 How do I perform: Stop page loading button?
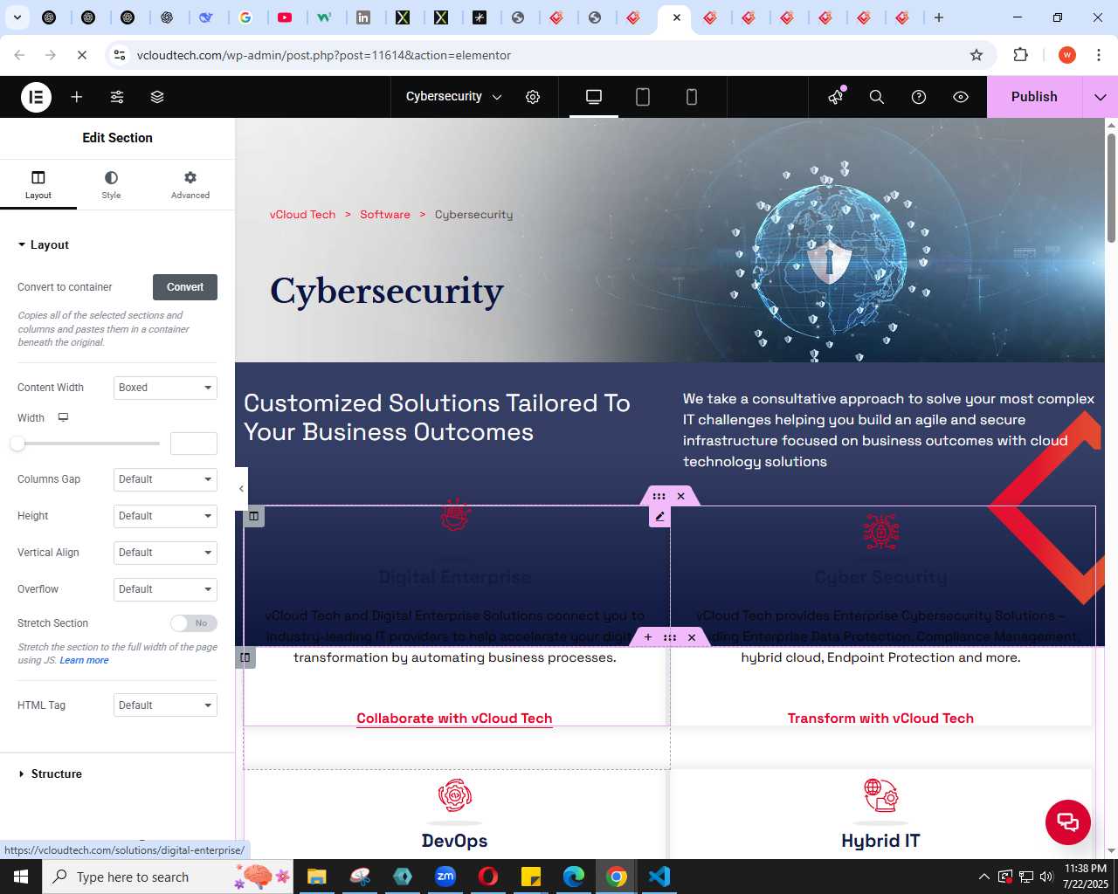pyautogui.click(x=81, y=55)
